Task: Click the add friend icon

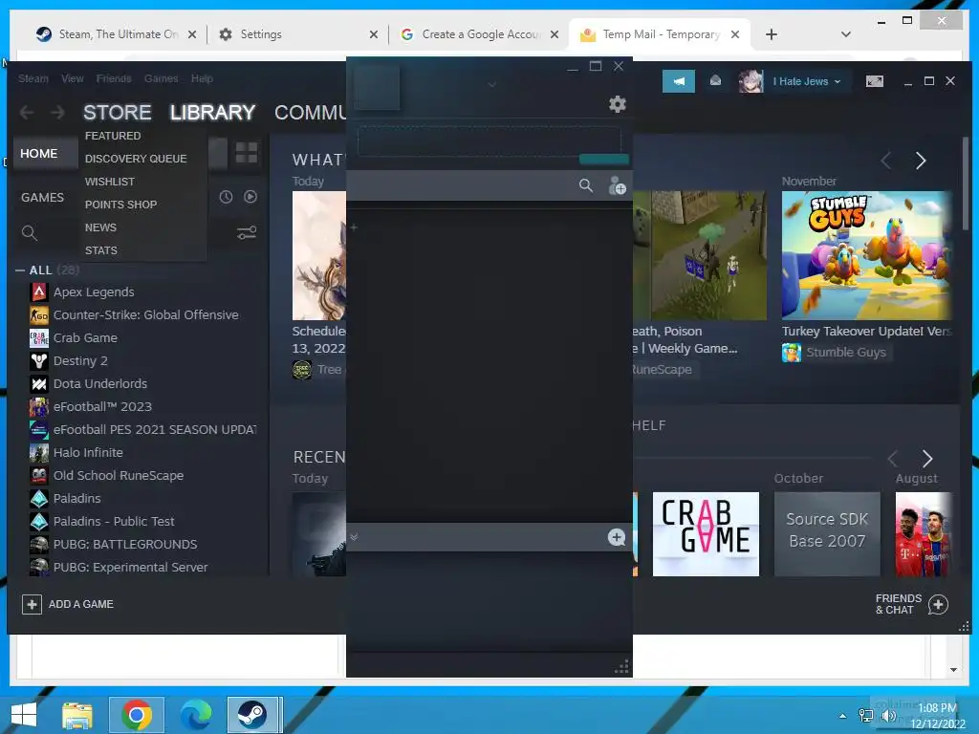Action: pyautogui.click(x=617, y=185)
